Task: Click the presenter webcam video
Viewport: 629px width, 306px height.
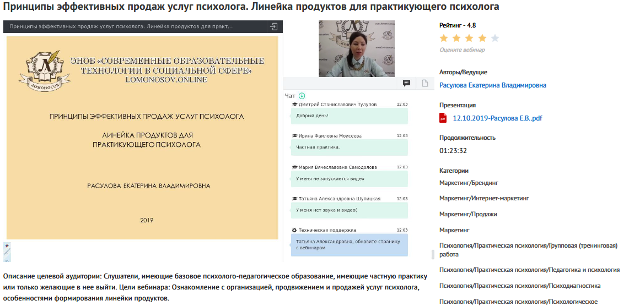Action: click(x=357, y=48)
